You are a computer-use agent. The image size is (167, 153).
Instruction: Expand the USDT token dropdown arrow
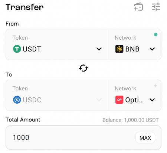(x=99, y=49)
